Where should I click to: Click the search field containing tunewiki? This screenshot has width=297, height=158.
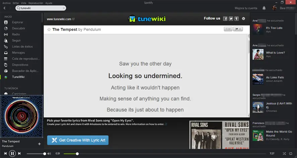[x=41, y=8]
